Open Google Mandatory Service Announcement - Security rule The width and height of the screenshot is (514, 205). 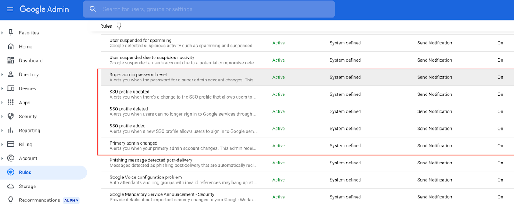point(162,194)
